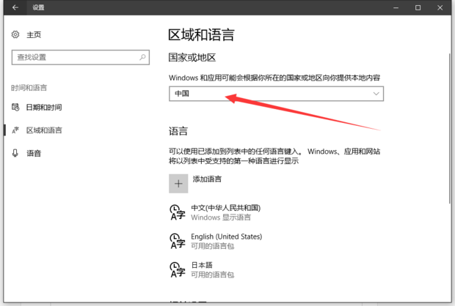Open the 日期和时间 settings page
Screen dimensions: 455x306
44,107
